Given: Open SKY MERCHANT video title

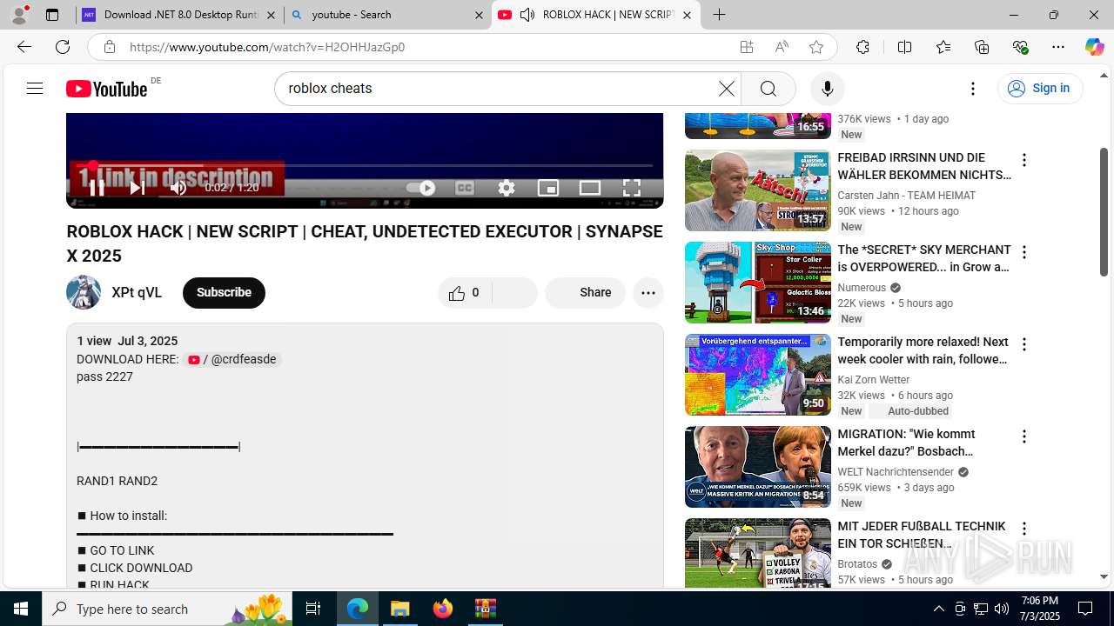Looking at the screenshot, I should point(924,258).
